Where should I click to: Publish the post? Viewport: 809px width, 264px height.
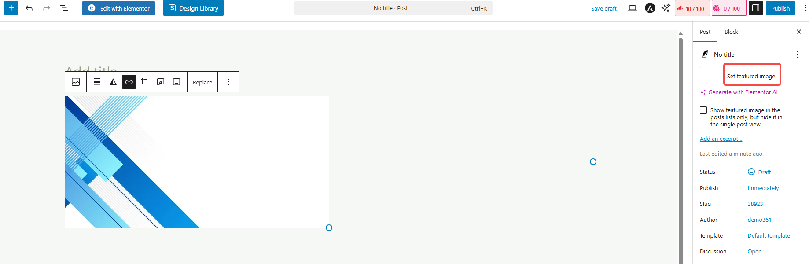780,8
